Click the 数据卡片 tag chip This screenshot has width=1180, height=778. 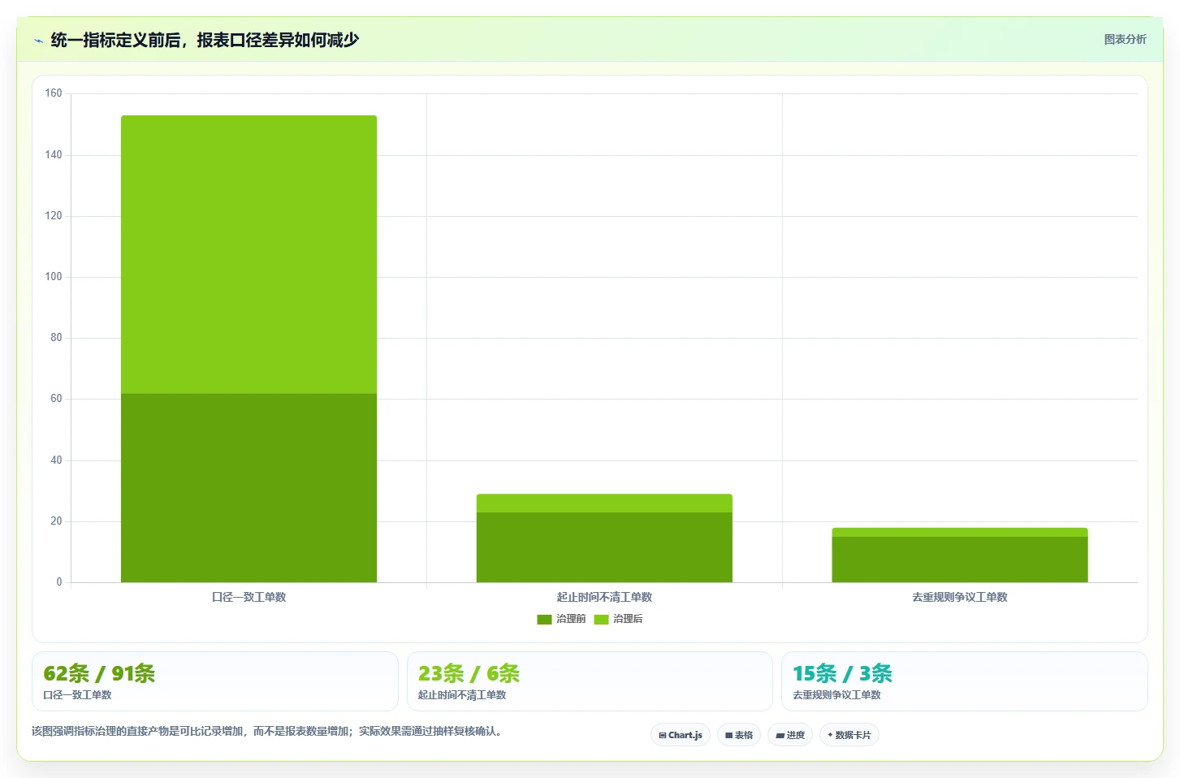[849, 735]
